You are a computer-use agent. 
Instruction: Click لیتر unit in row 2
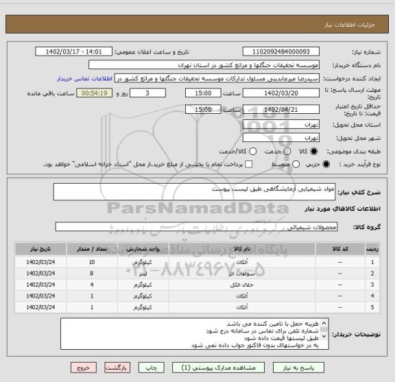click(x=143, y=274)
